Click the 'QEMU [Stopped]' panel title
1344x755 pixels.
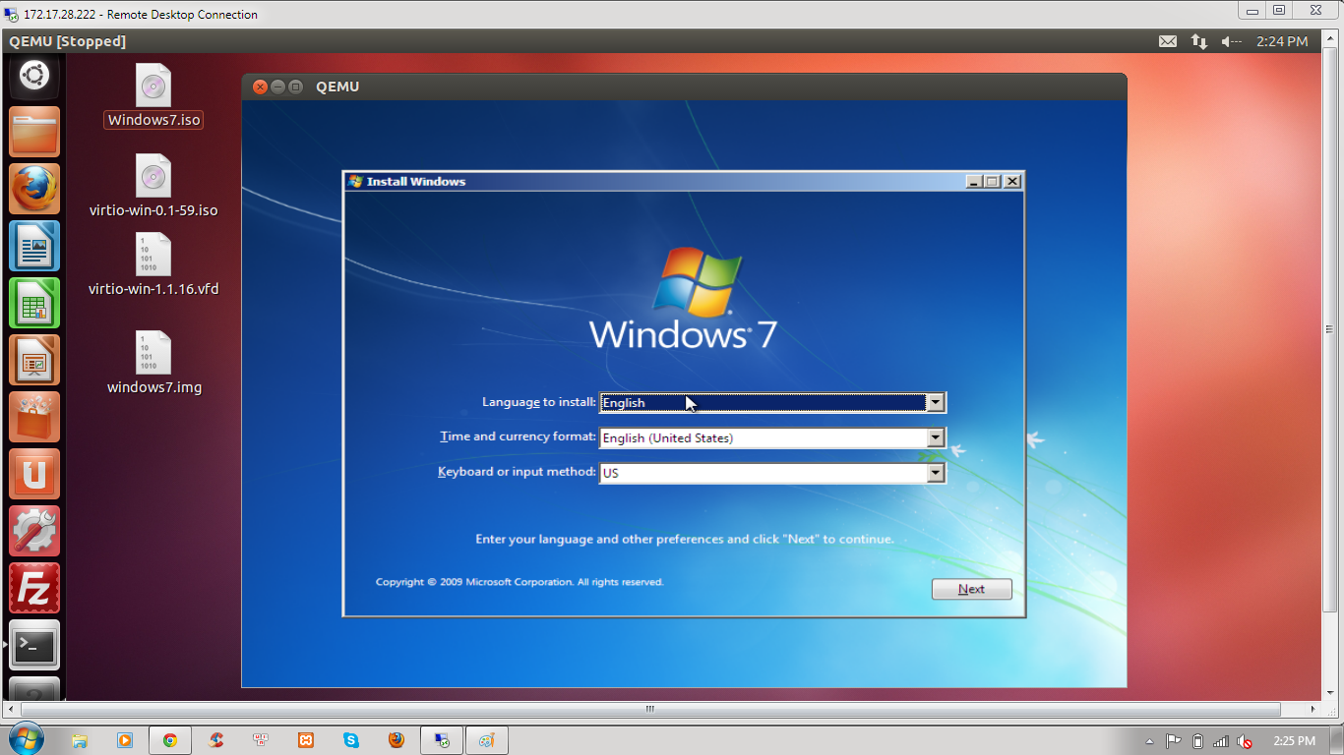coord(68,41)
